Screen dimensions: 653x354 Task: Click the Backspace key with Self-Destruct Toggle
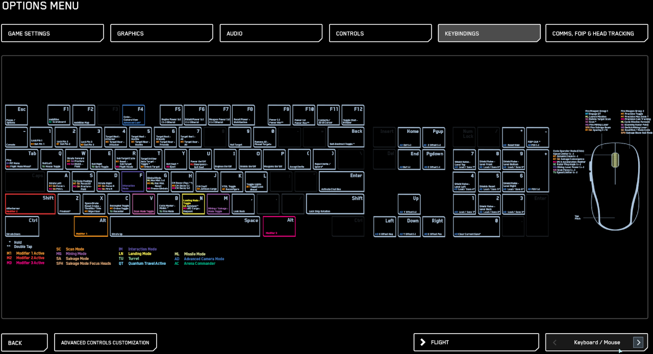point(345,137)
